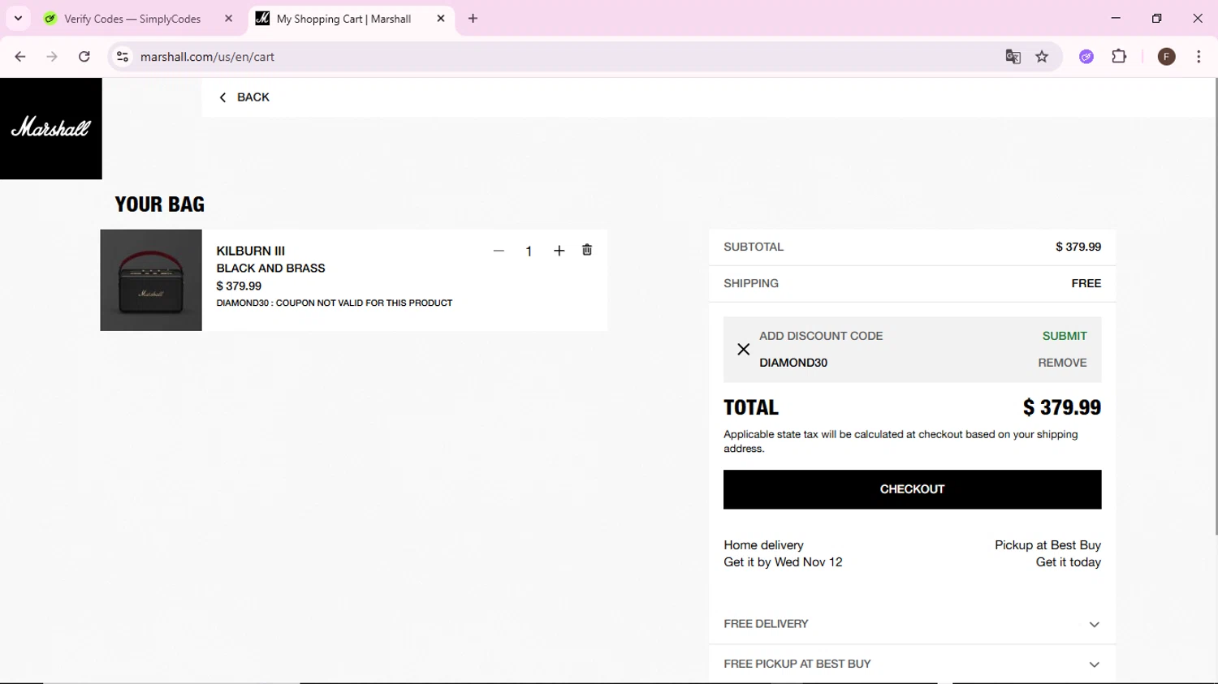Click the KILBURN III product name
This screenshot has height=684, width=1218.
[x=250, y=251]
